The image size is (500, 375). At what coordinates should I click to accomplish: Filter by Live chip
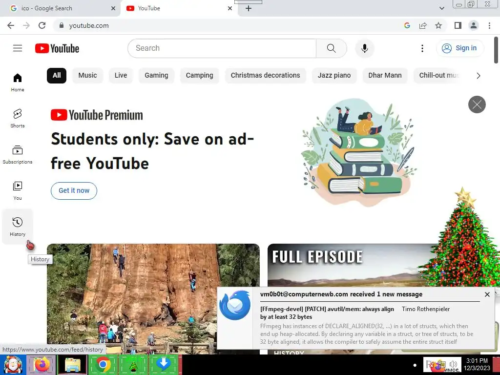121,76
